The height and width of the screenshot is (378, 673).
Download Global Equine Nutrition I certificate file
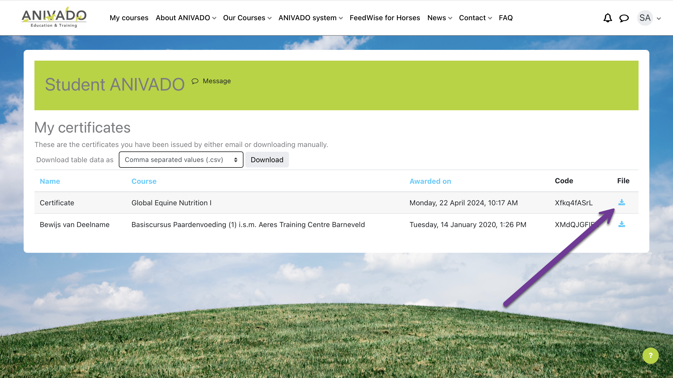click(621, 202)
